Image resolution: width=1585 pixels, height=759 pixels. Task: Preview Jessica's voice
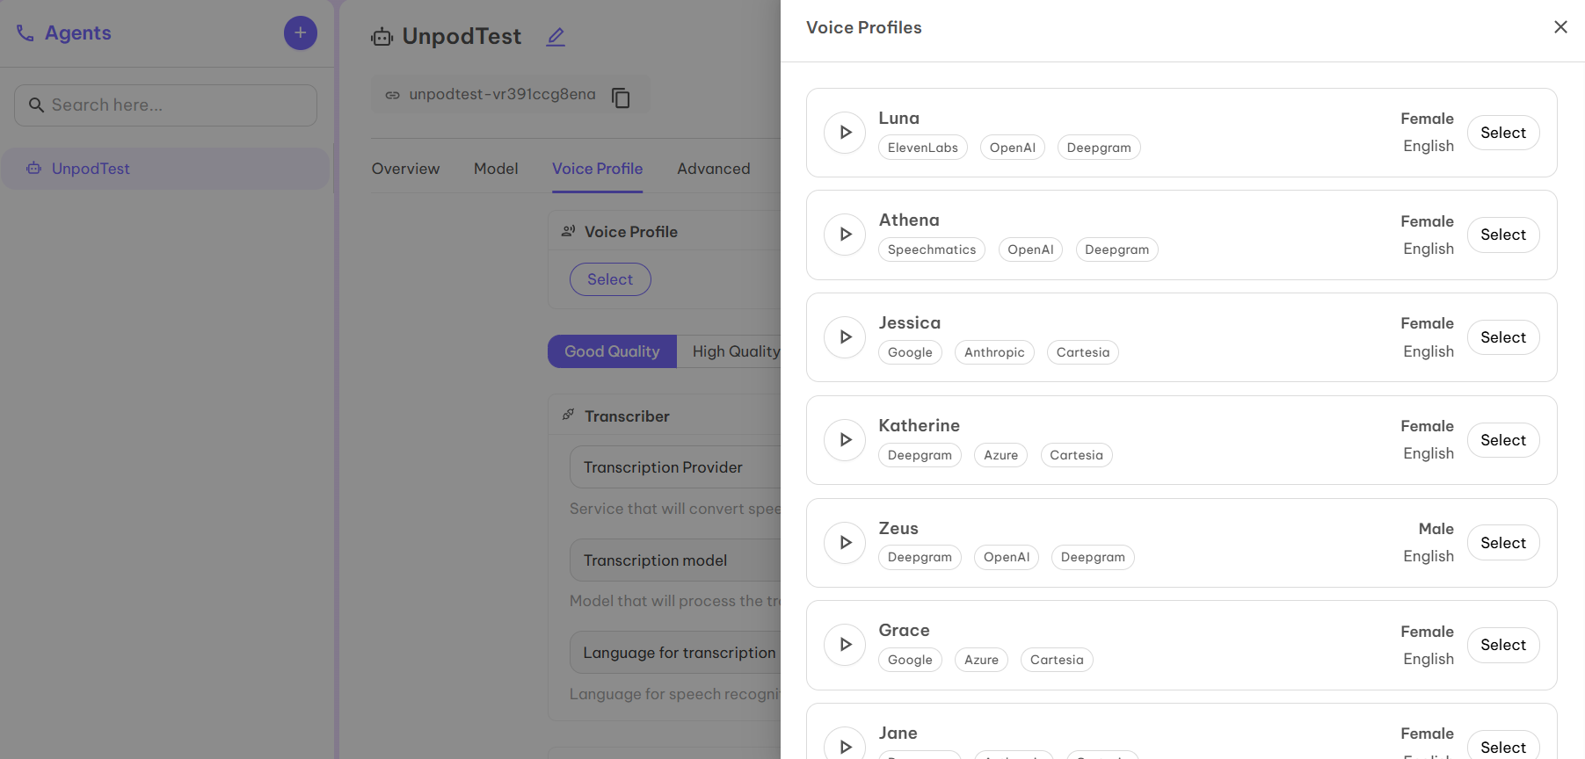tap(845, 337)
